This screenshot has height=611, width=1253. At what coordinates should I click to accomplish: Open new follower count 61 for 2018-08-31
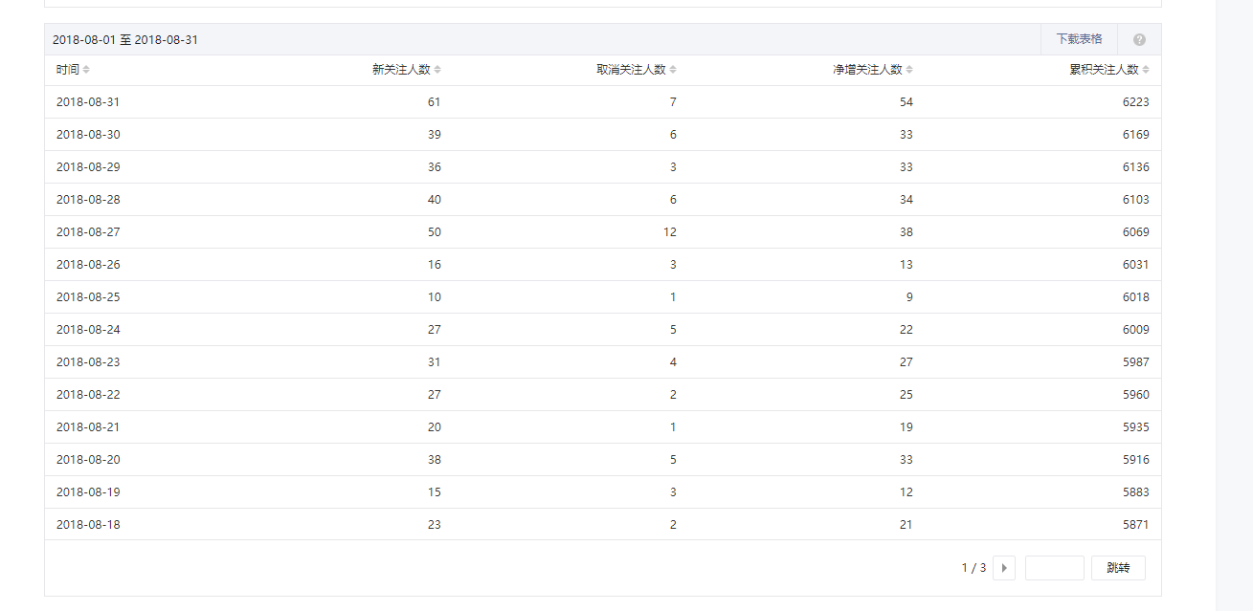pyautogui.click(x=434, y=101)
